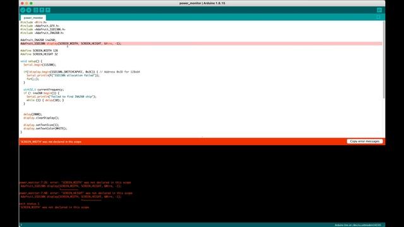Create a new sketch with New icon
Image resolution: width=404 pixels, height=227 pixels.
click(x=36, y=10)
